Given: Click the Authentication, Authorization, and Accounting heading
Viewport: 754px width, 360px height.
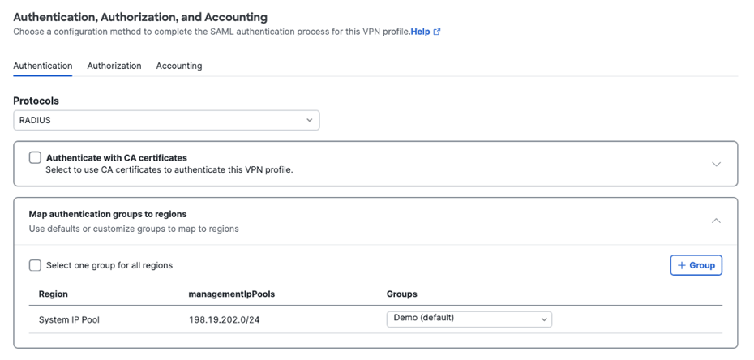Looking at the screenshot, I should 140,17.
